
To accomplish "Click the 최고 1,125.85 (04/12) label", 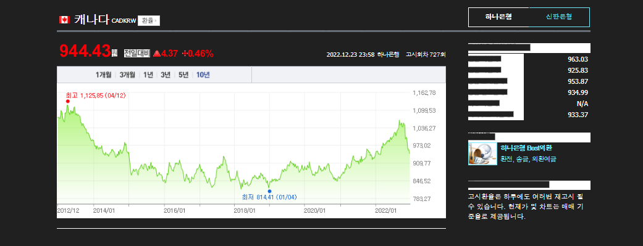I will pyautogui.click(x=96, y=96).
